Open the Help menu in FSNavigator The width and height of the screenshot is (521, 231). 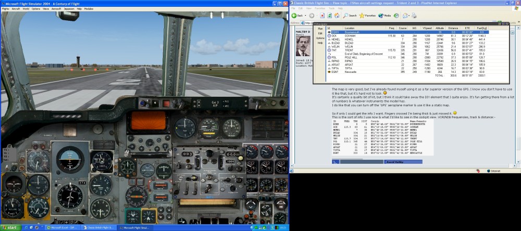click(x=320, y=43)
